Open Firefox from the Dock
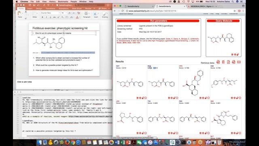259x146 pixels. (67, 142)
